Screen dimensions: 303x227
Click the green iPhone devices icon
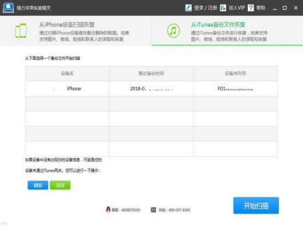(x=21, y=31)
